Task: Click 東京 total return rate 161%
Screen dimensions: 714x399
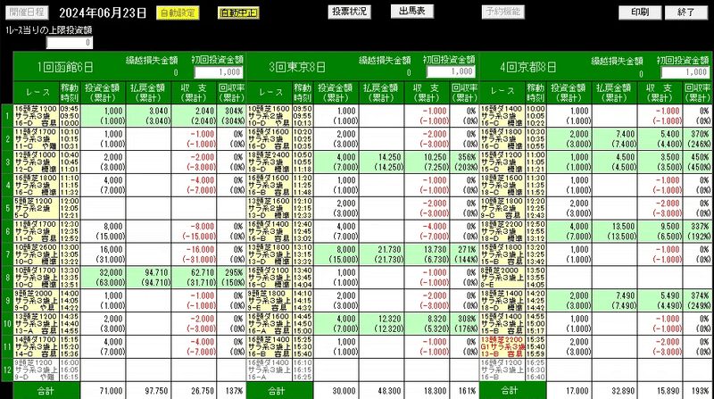Action: [464, 391]
